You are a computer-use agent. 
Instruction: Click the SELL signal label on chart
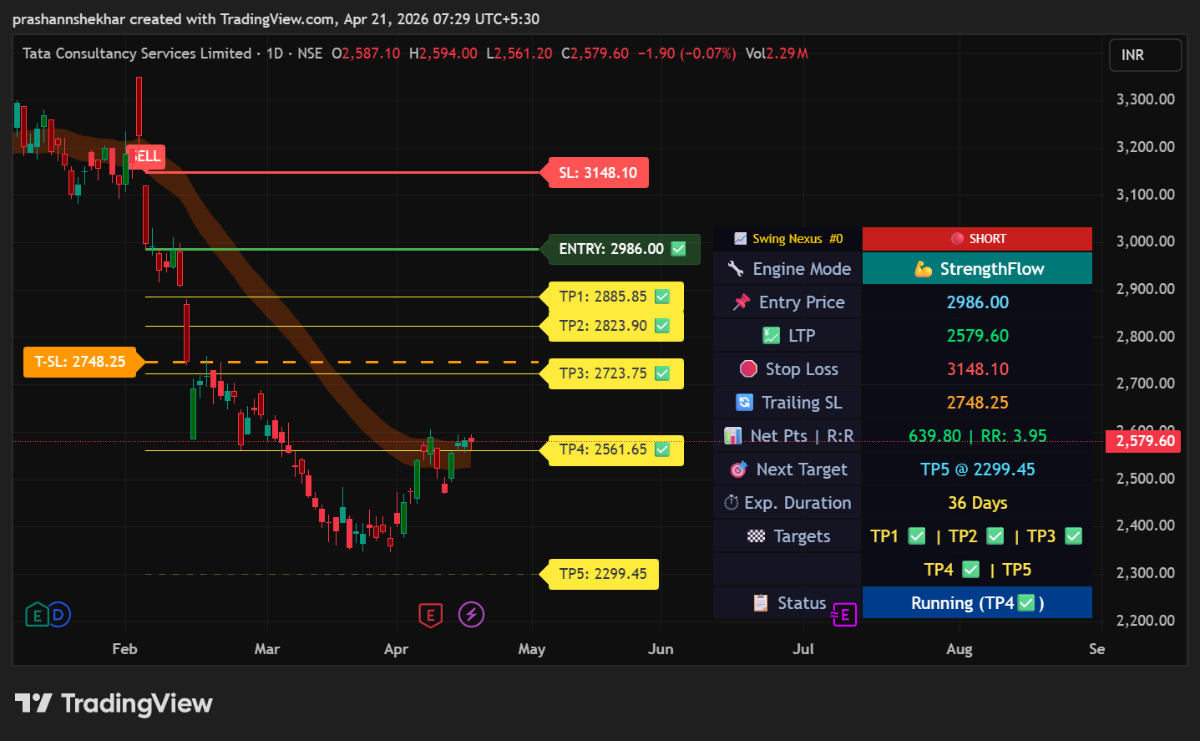tap(145, 156)
